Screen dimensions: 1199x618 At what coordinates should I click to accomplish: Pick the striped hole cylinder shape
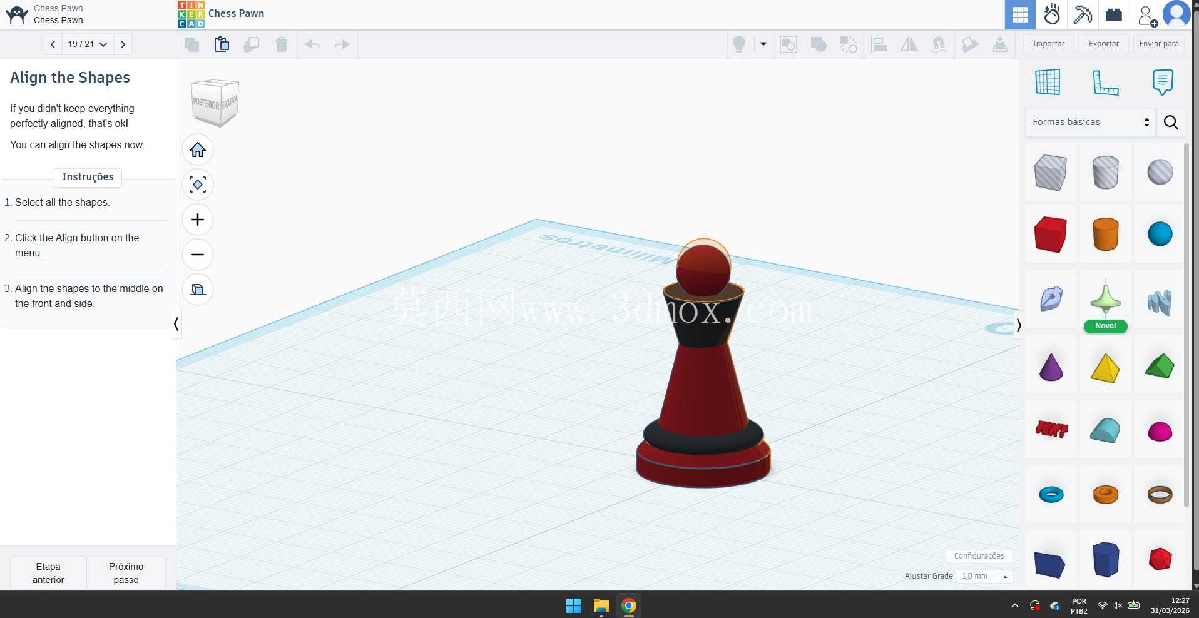(x=1105, y=172)
